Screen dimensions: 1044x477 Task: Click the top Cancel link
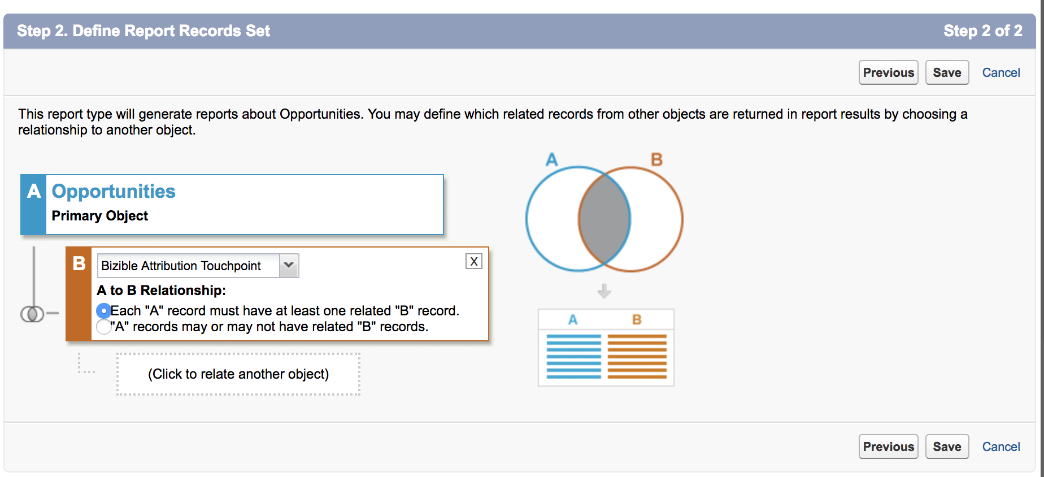pyautogui.click(x=1001, y=72)
